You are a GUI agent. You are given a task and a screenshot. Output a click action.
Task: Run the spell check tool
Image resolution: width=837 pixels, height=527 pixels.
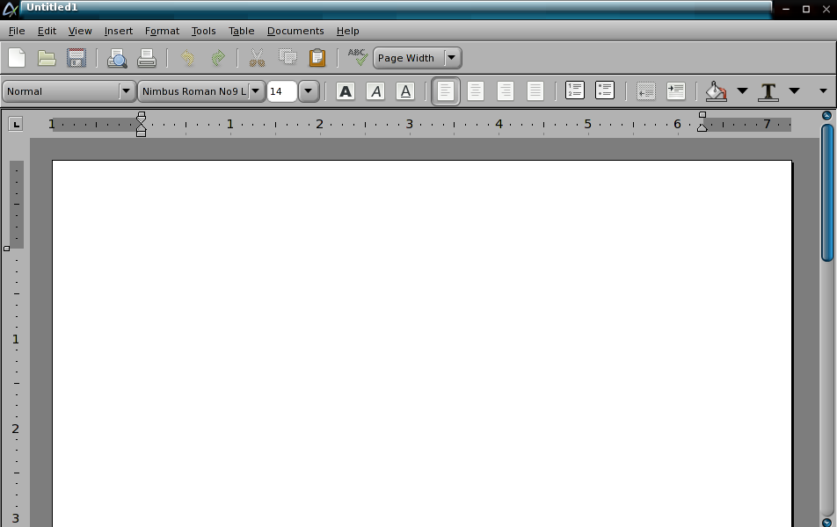[x=357, y=58]
